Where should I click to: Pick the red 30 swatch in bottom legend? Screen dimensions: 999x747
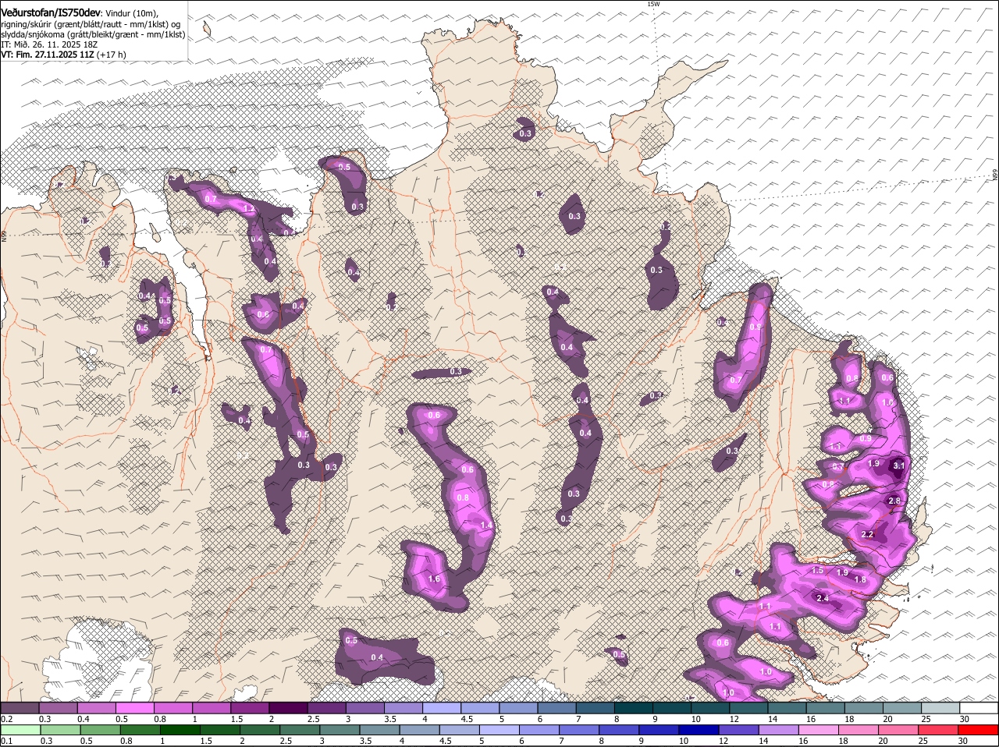point(979,731)
